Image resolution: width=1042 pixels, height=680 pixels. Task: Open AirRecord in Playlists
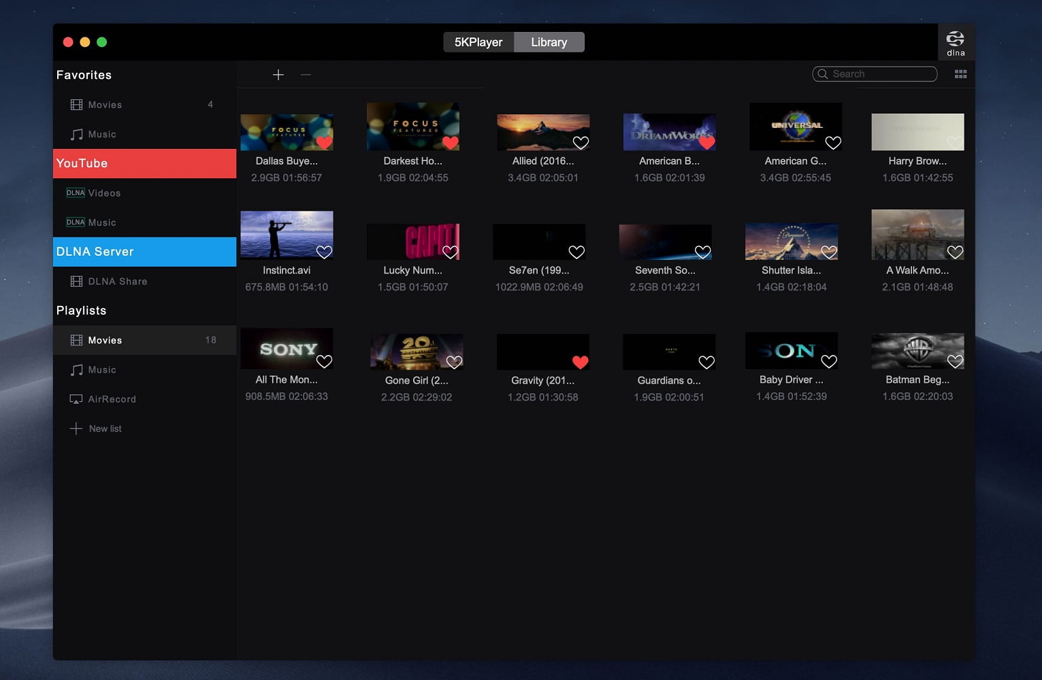(x=112, y=399)
